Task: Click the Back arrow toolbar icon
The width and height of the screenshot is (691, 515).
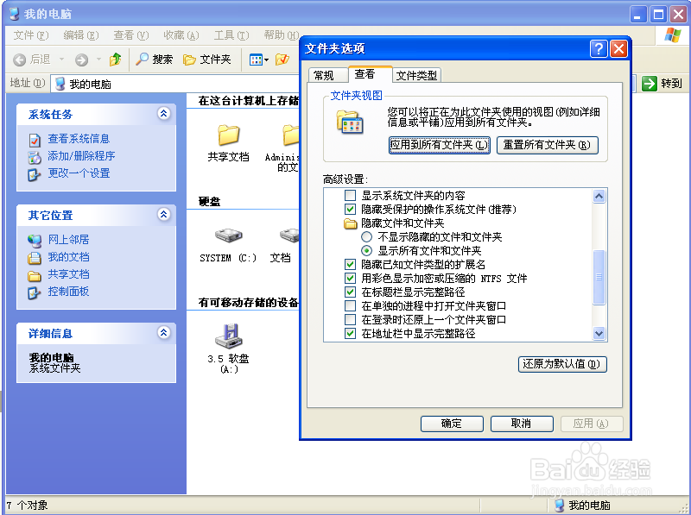Action: [19, 60]
